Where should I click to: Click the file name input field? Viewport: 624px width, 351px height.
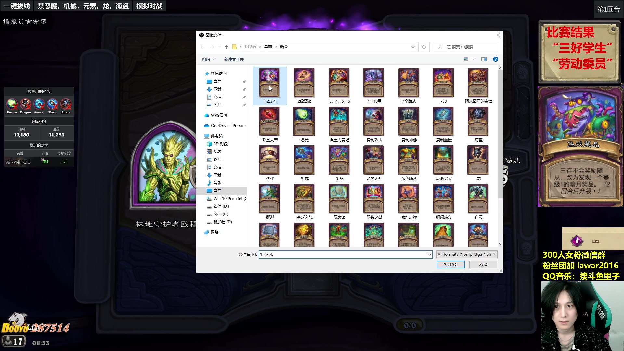(343, 254)
